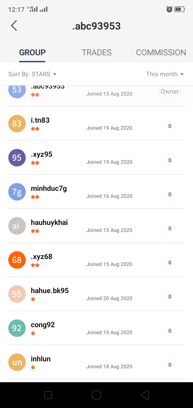Switch to the TRADES tab

(96, 52)
